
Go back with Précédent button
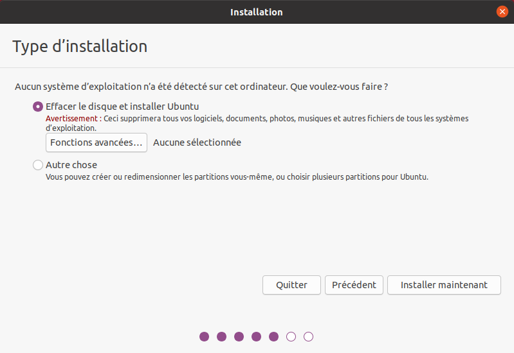click(354, 285)
